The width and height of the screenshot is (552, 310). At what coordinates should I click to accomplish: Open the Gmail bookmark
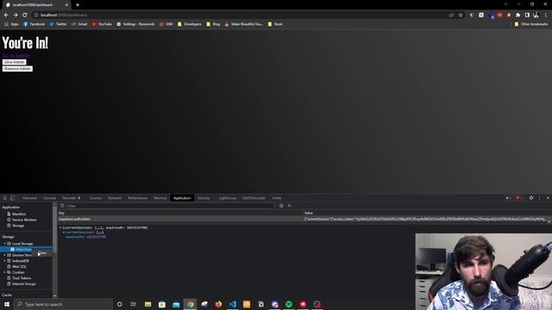click(x=79, y=24)
